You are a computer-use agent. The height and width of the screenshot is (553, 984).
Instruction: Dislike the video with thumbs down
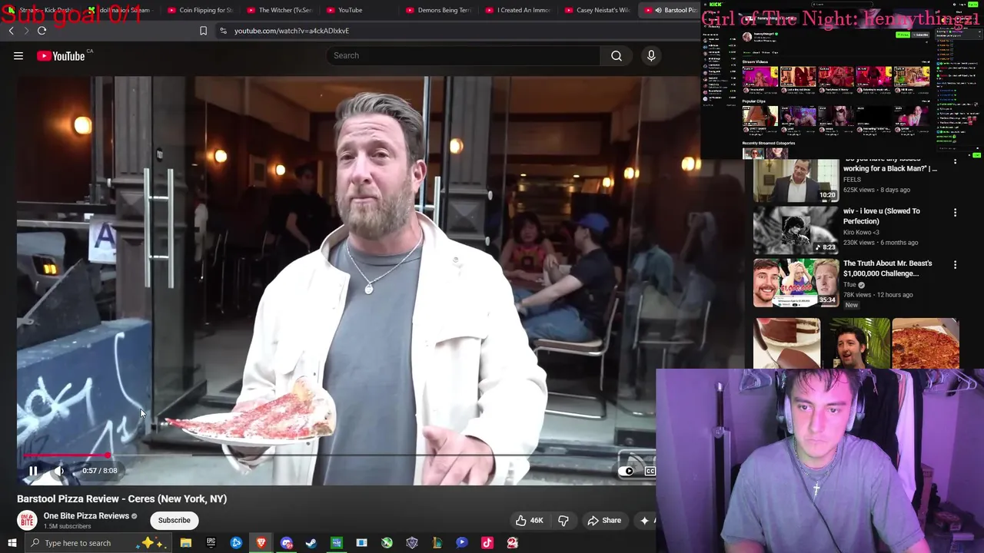tap(563, 520)
